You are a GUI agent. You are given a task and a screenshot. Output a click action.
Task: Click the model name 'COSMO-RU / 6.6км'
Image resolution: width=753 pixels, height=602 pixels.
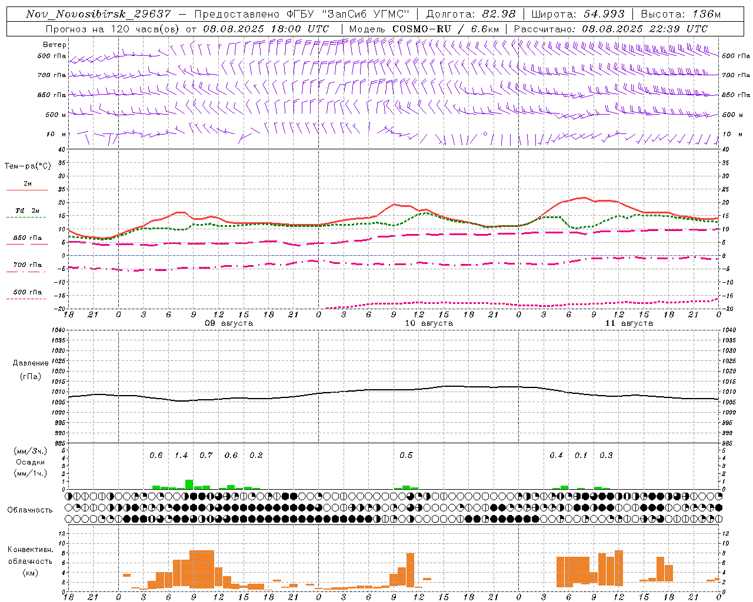tap(445, 29)
